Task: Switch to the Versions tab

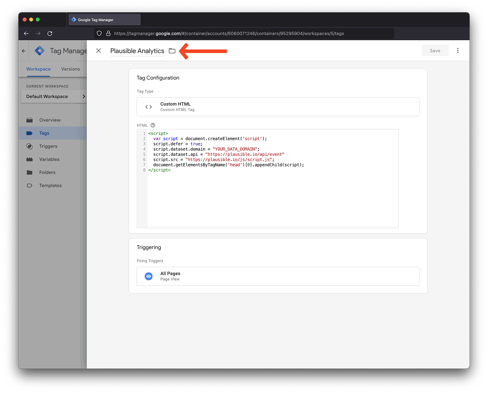Action: 70,69
